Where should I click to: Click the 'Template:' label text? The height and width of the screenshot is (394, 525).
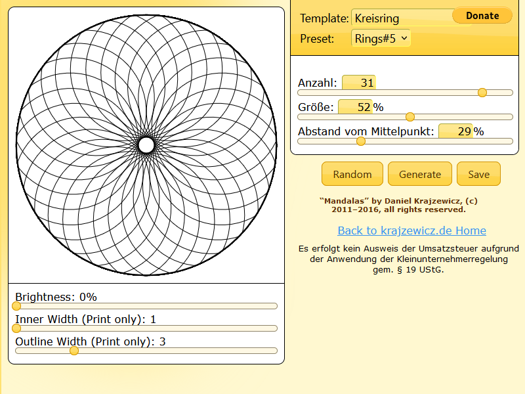point(324,18)
